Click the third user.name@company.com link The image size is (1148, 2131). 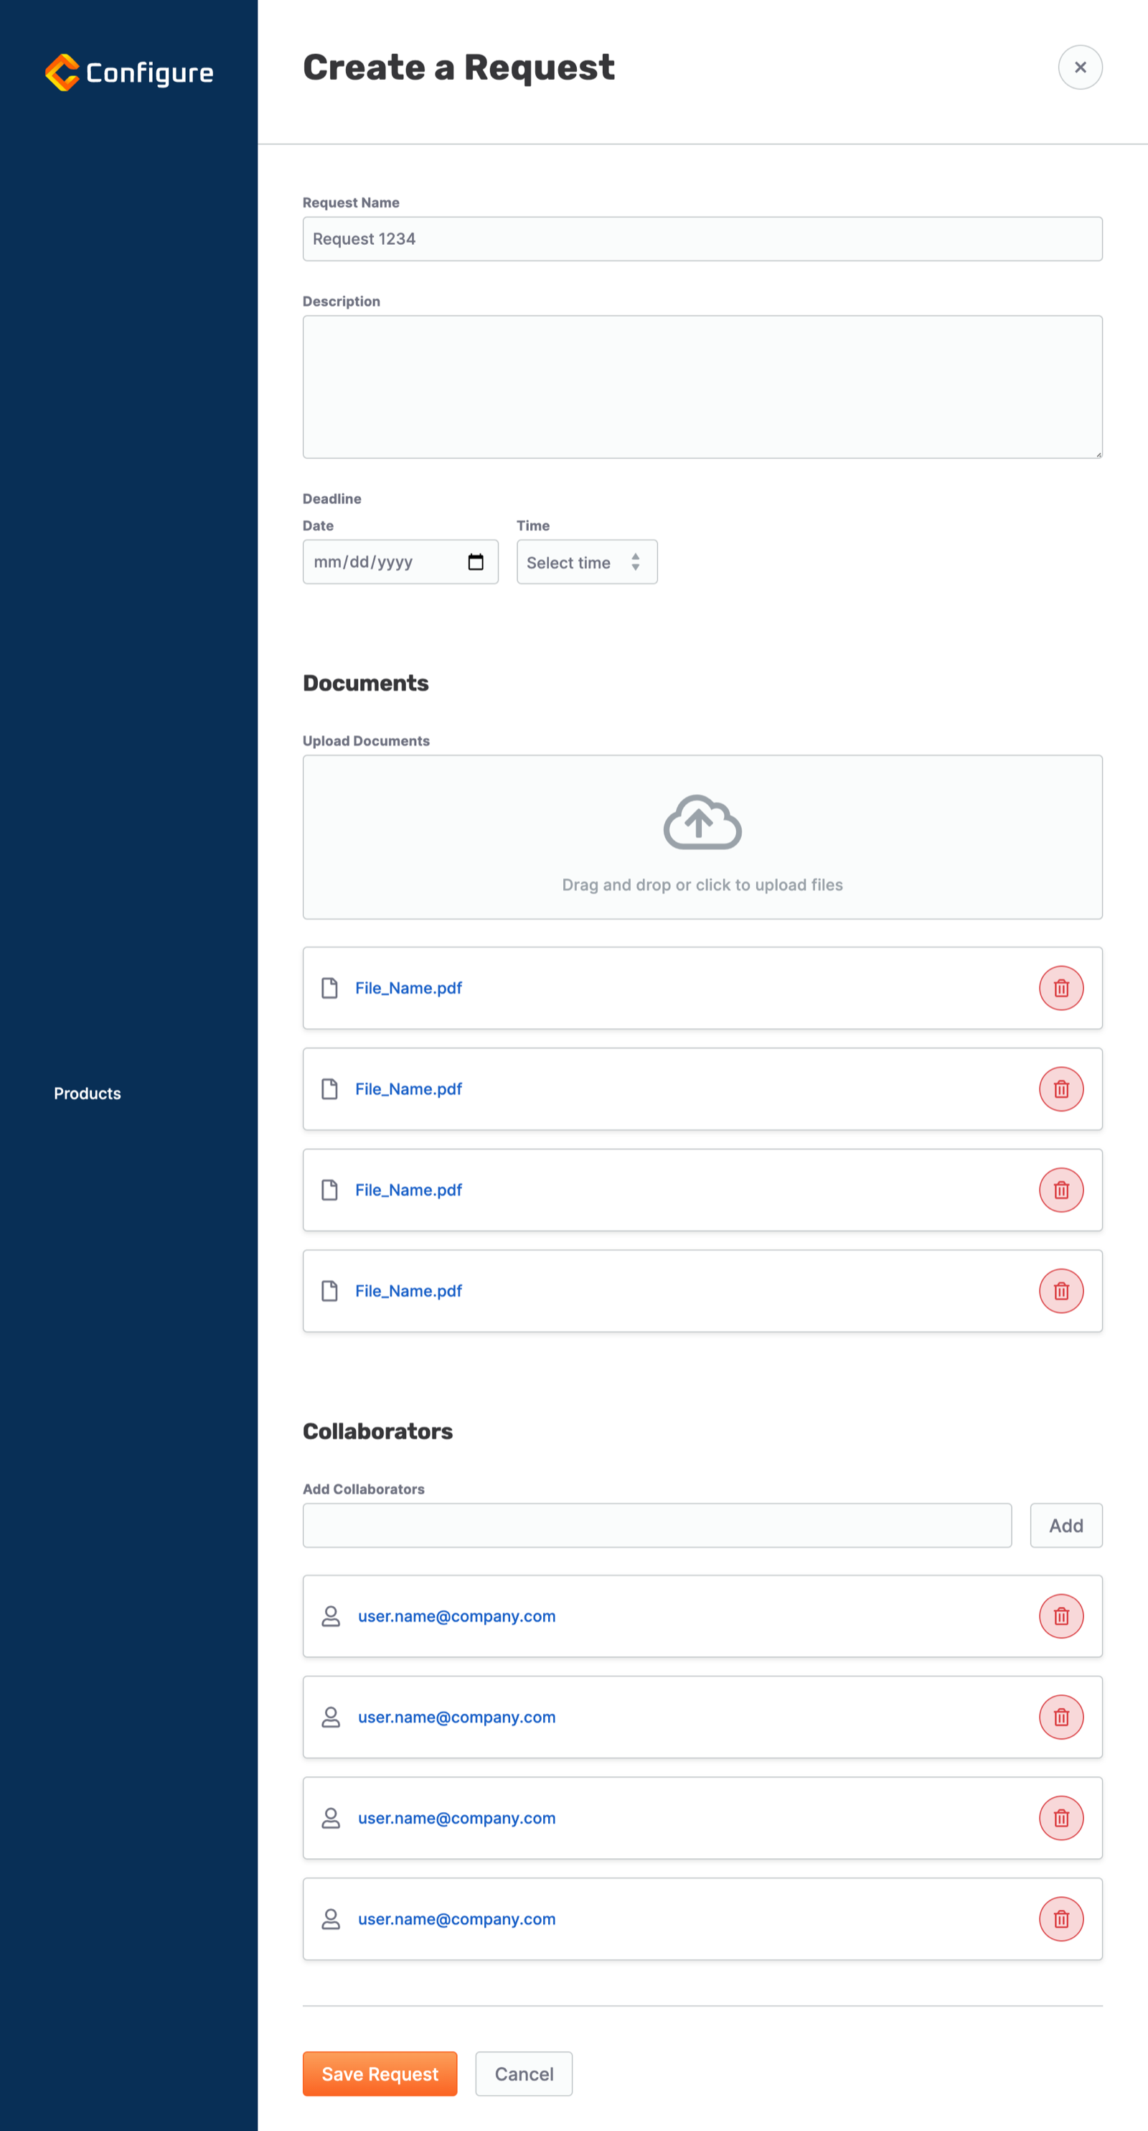[x=456, y=1817]
